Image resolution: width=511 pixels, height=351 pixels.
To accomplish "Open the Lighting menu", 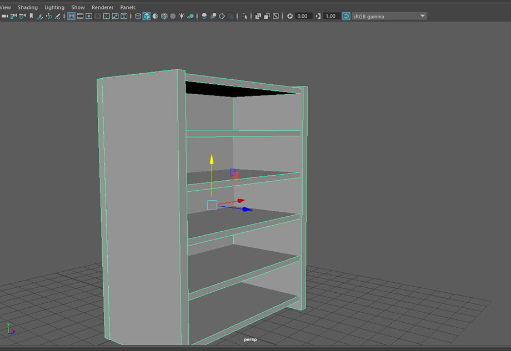I will point(54,7).
